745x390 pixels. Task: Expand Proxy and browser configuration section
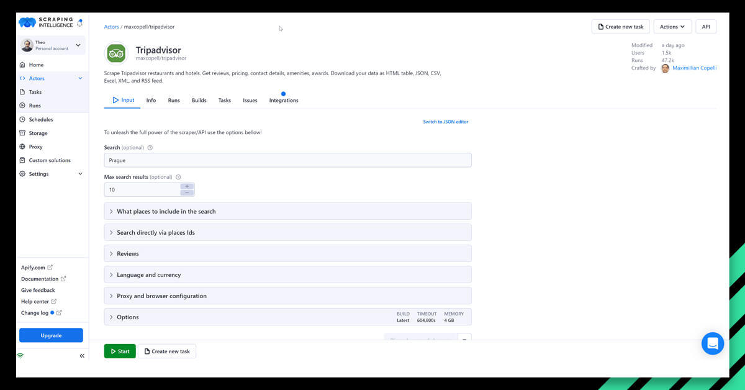287,296
